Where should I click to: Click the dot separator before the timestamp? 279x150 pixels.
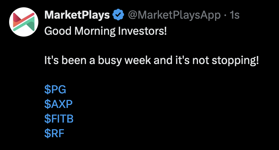(x=225, y=15)
